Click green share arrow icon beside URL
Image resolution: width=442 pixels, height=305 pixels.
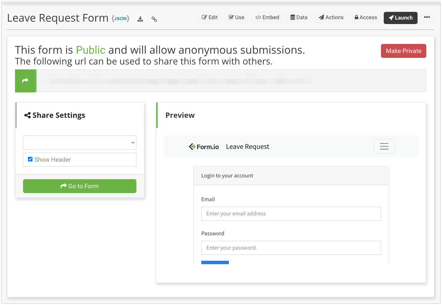coord(25,81)
